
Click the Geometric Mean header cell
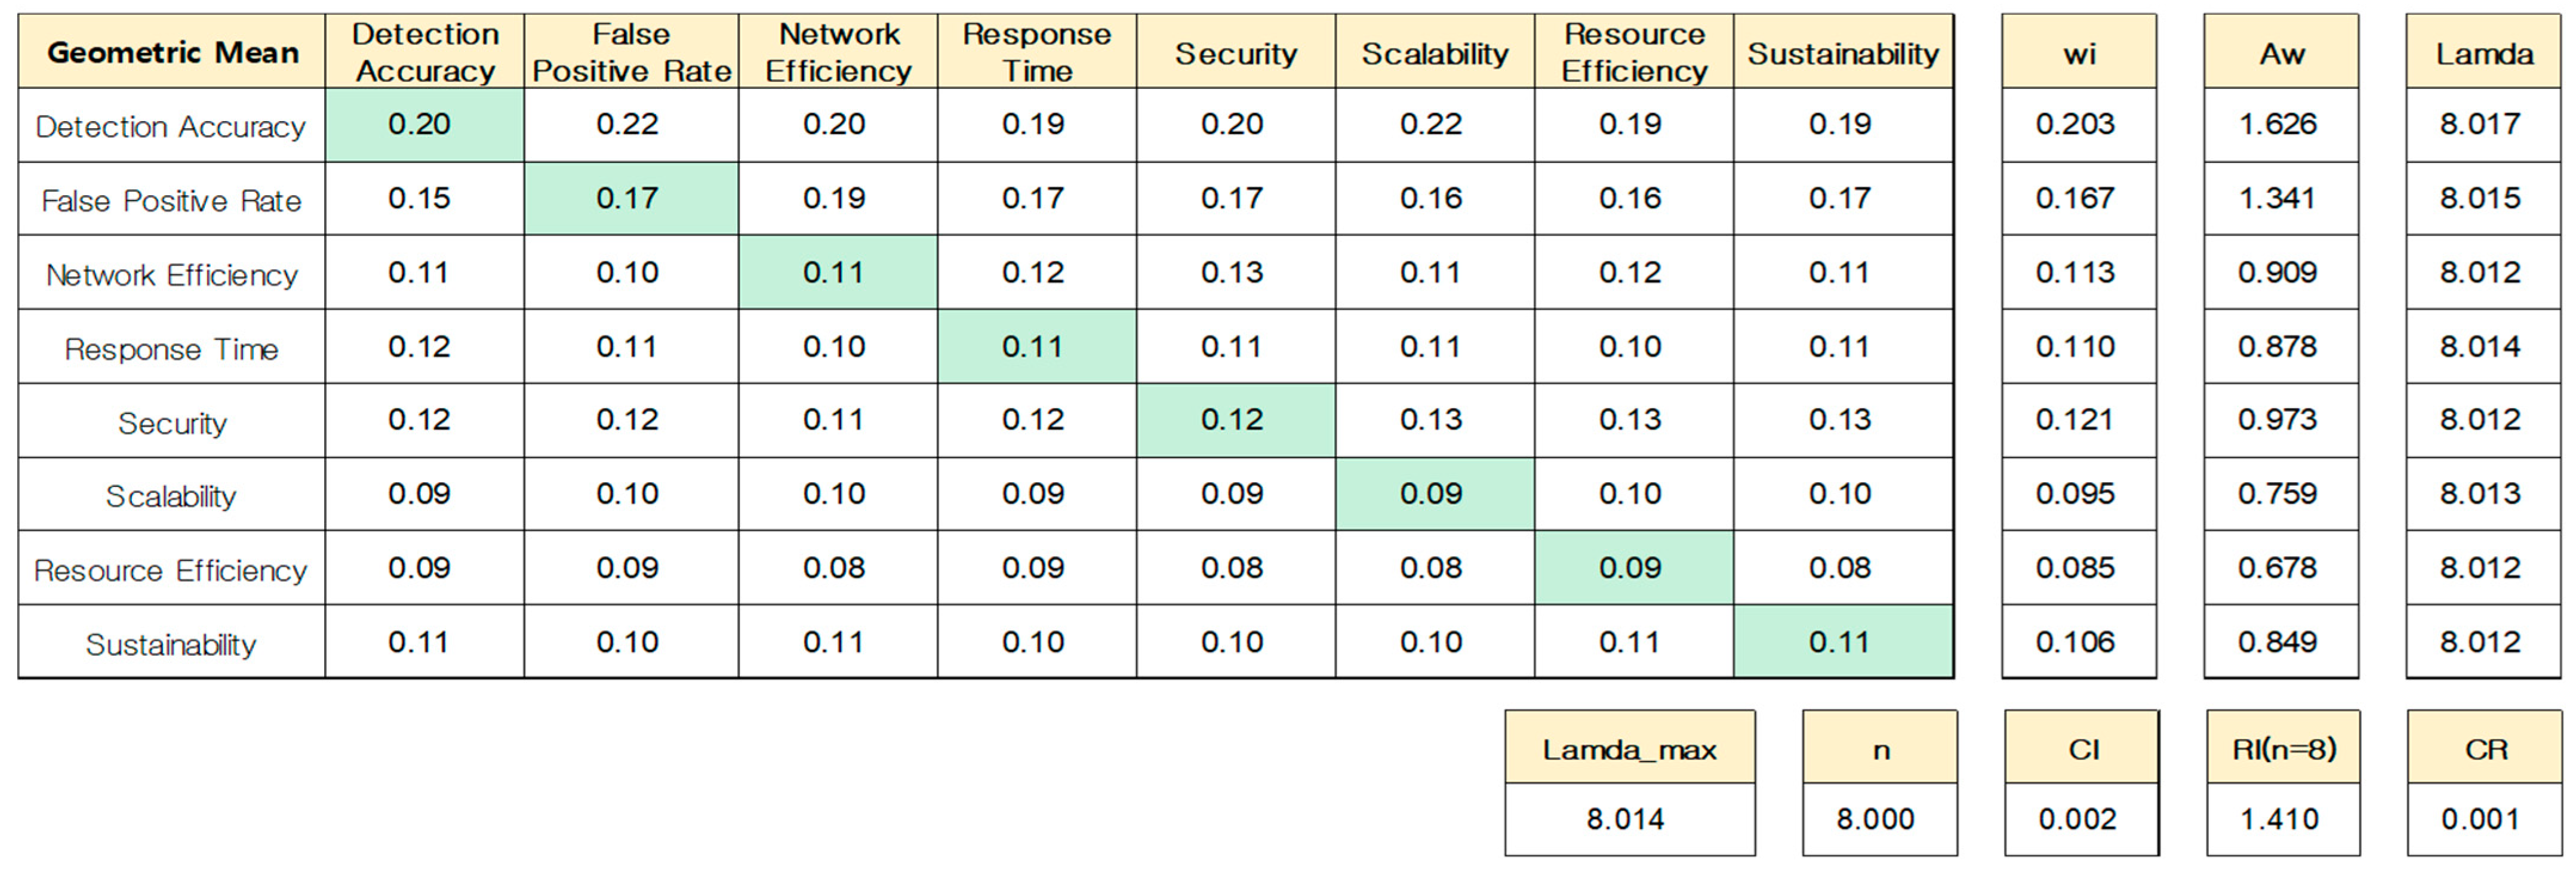172,52
